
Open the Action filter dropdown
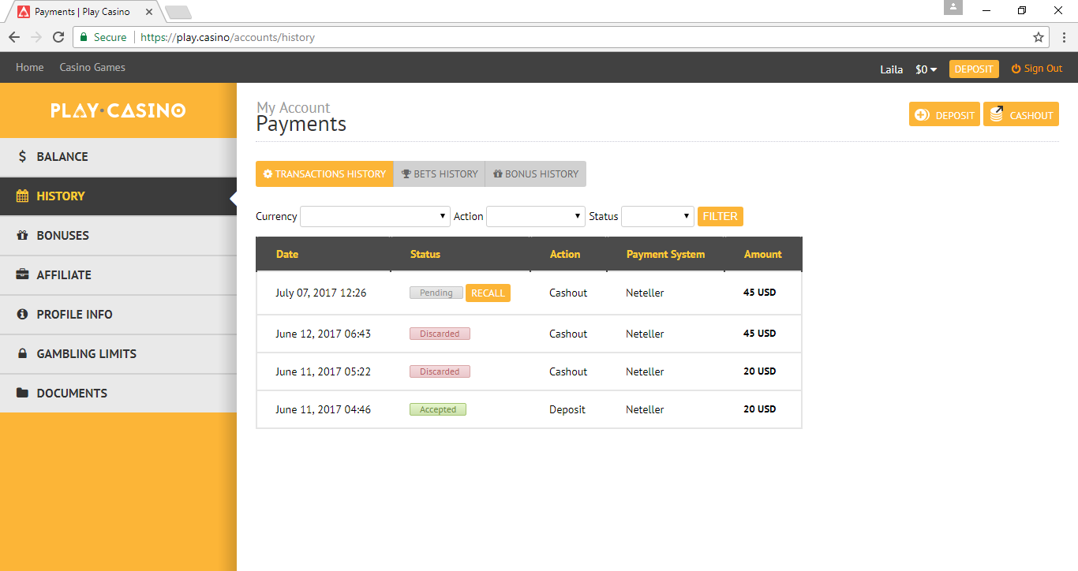536,216
